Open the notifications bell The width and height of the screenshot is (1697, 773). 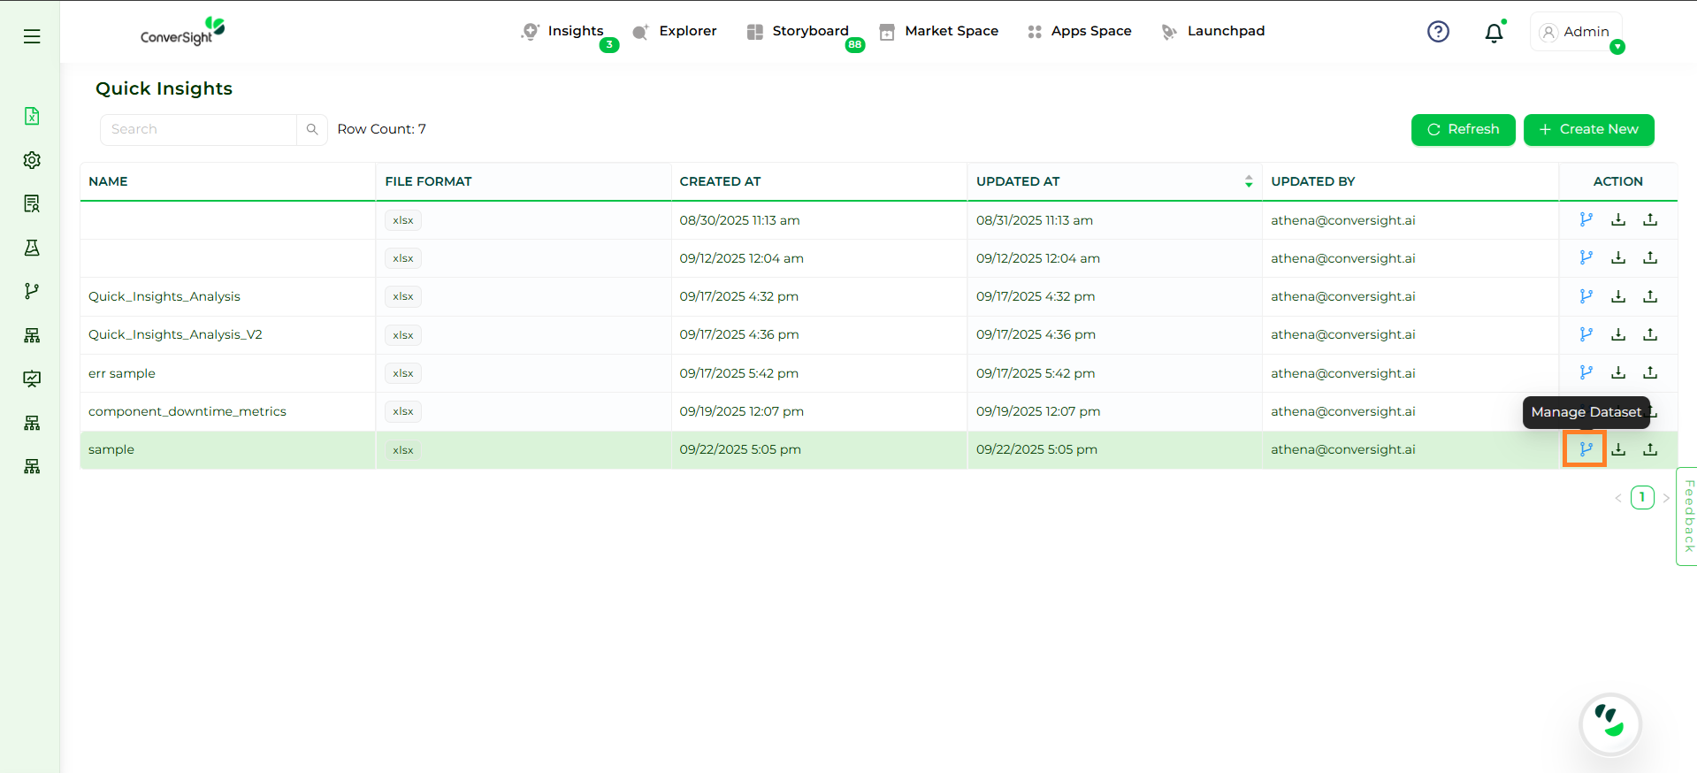[1494, 33]
